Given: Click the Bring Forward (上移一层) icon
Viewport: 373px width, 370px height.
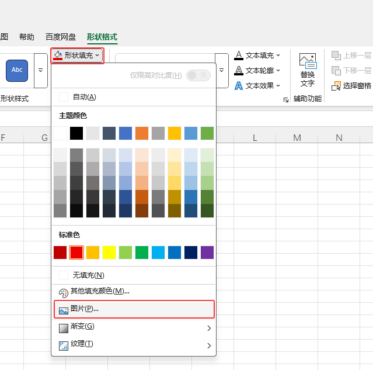Looking at the screenshot, I should (x=336, y=56).
